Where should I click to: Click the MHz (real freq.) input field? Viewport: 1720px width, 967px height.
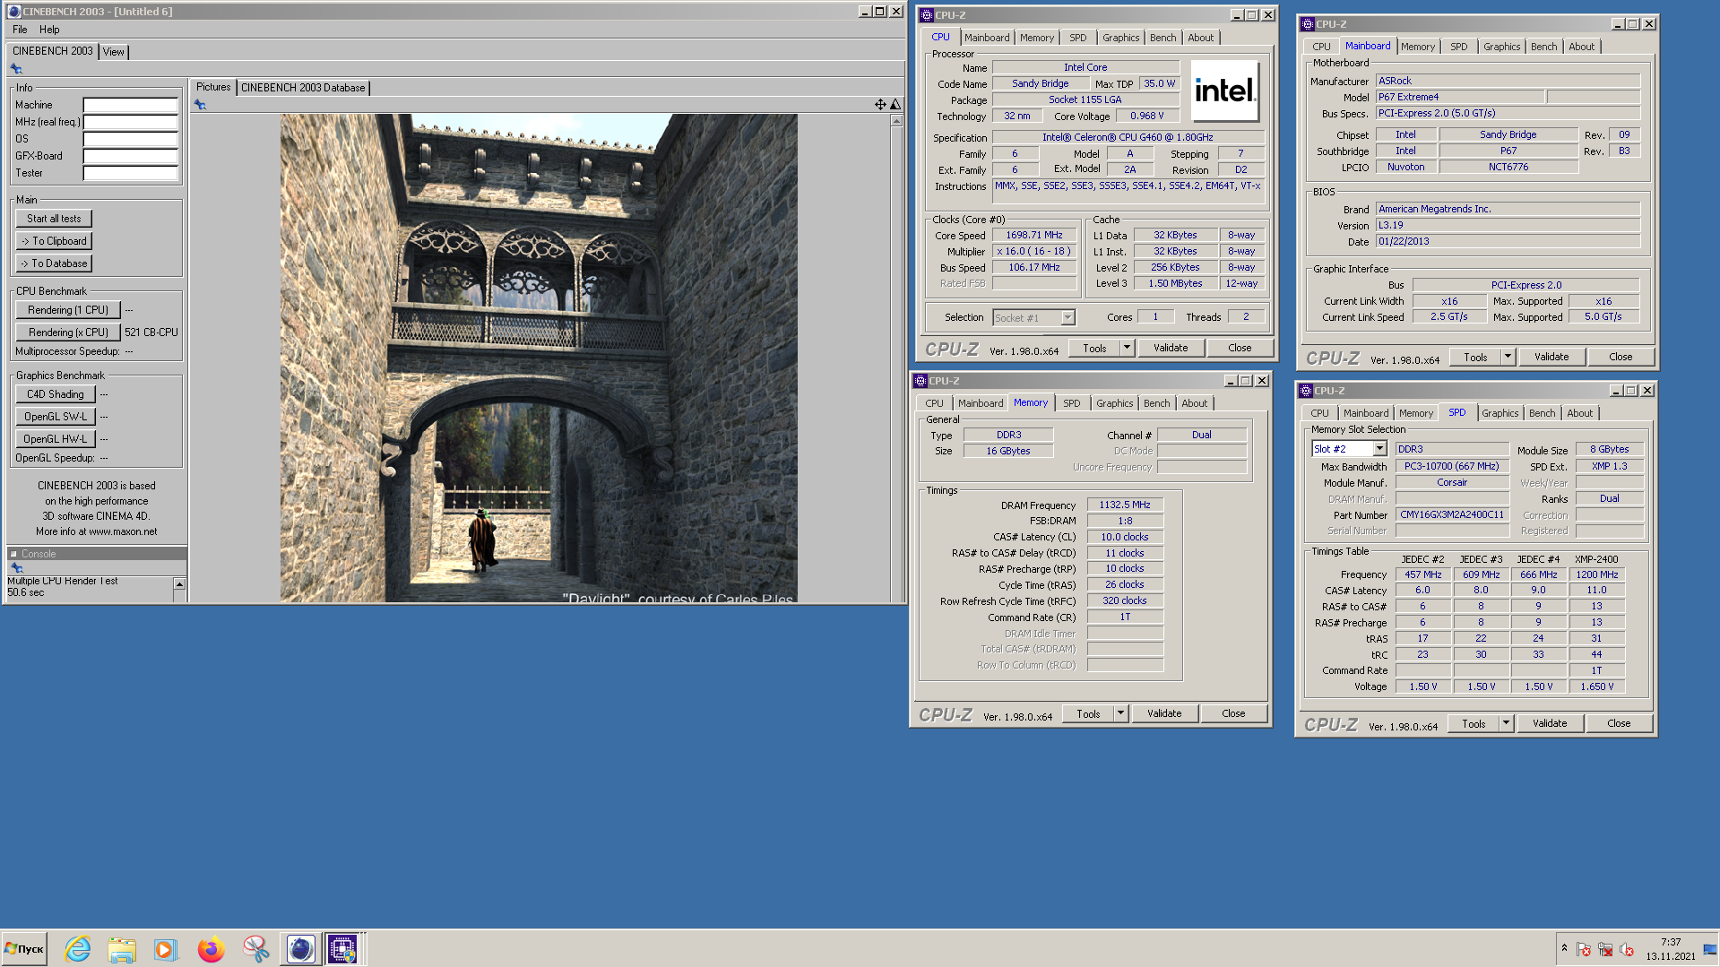coord(131,122)
